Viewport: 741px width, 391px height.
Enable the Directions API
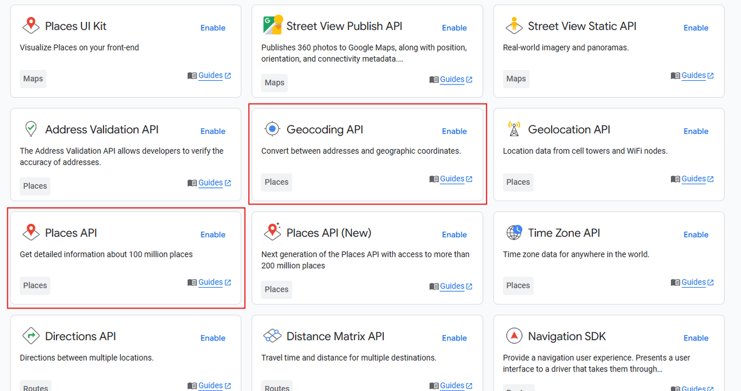pyautogui.click(x=213, y=338)
